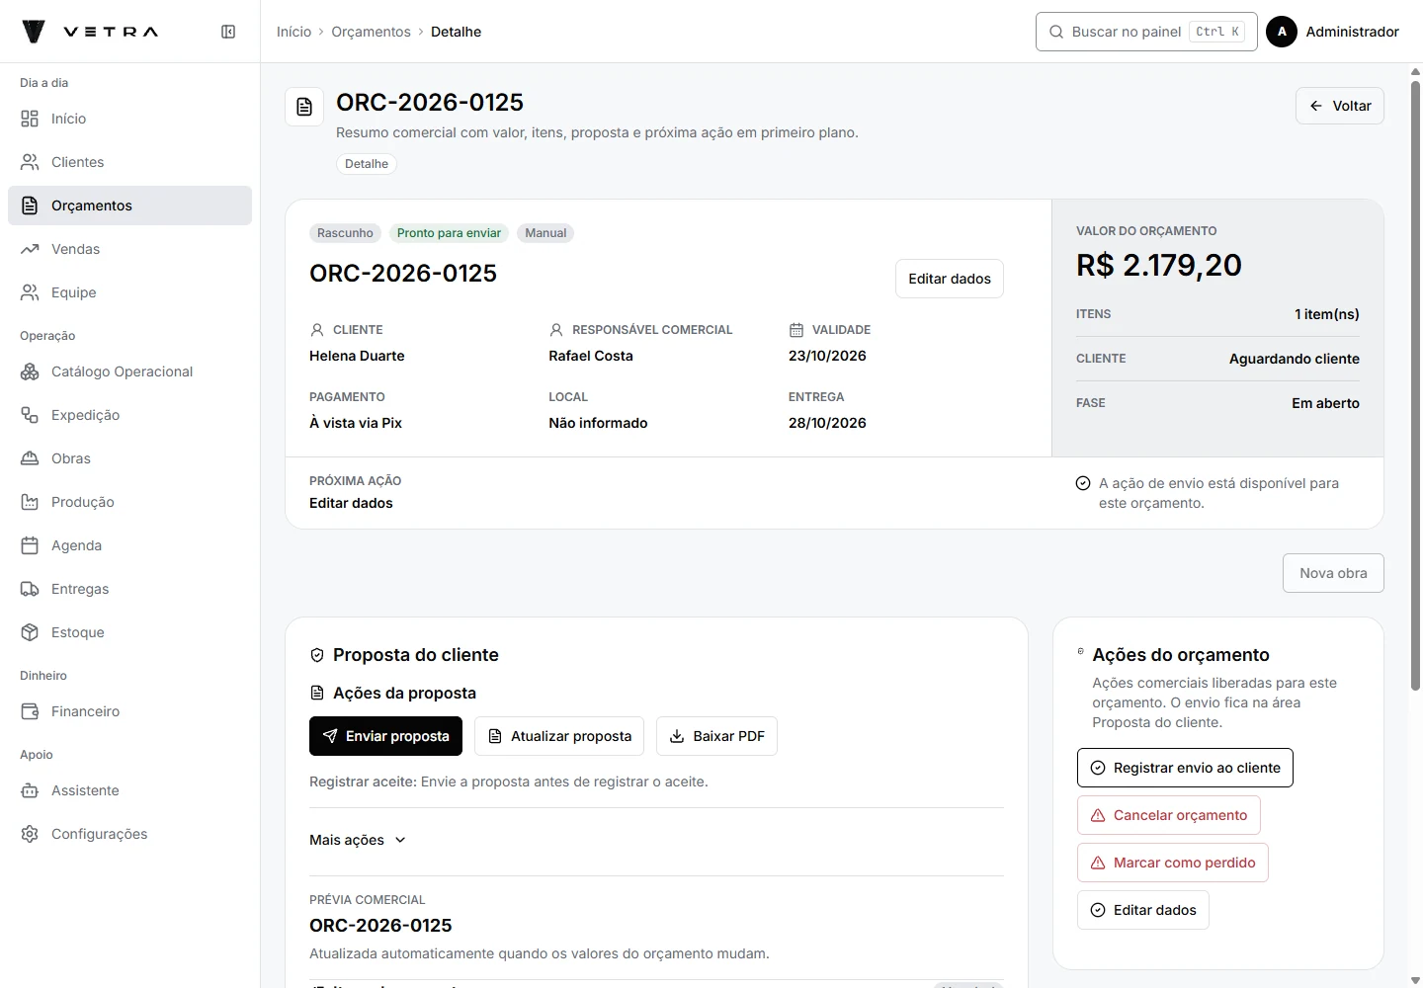Download the proposal with Baixar PDF
1423x988 pixels.
click(716, 736)
